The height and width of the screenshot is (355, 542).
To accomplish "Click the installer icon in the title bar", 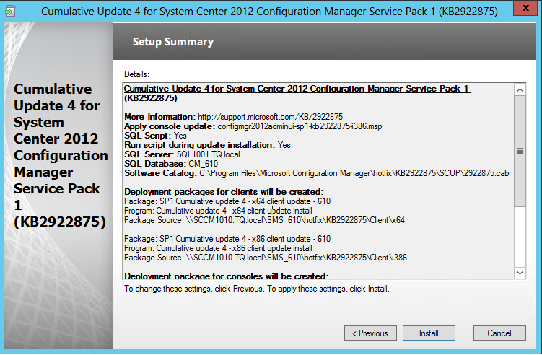I will (x=12, y=10).
